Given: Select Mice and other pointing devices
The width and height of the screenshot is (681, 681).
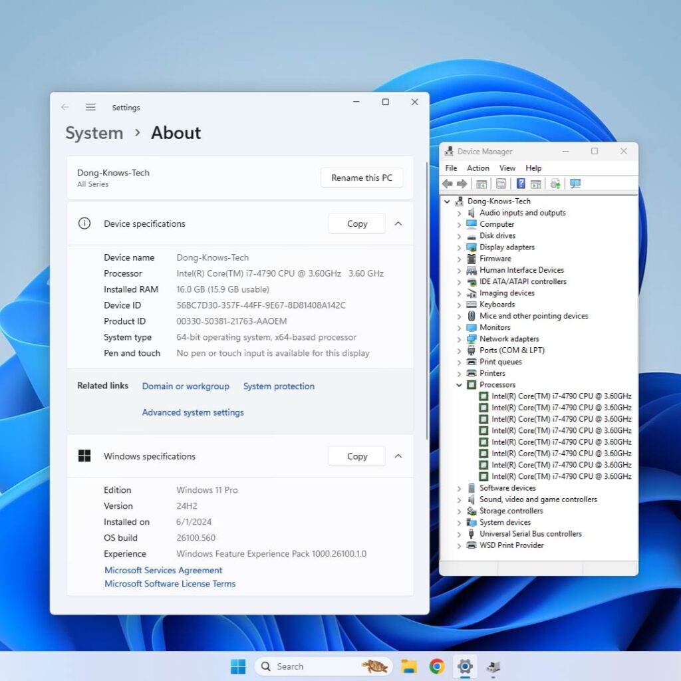Looking at the screenshot, I should (x=534, y=316).
